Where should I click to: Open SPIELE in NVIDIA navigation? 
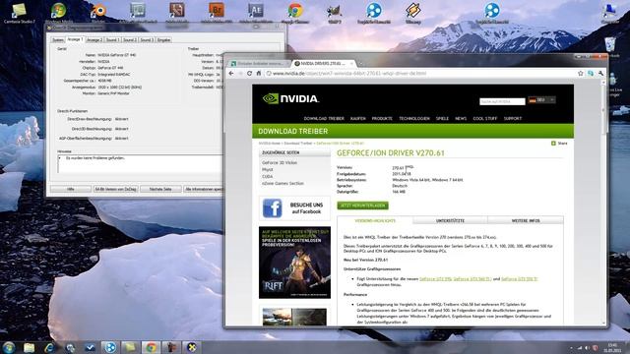pyautogui.click(x=442, y=118)
